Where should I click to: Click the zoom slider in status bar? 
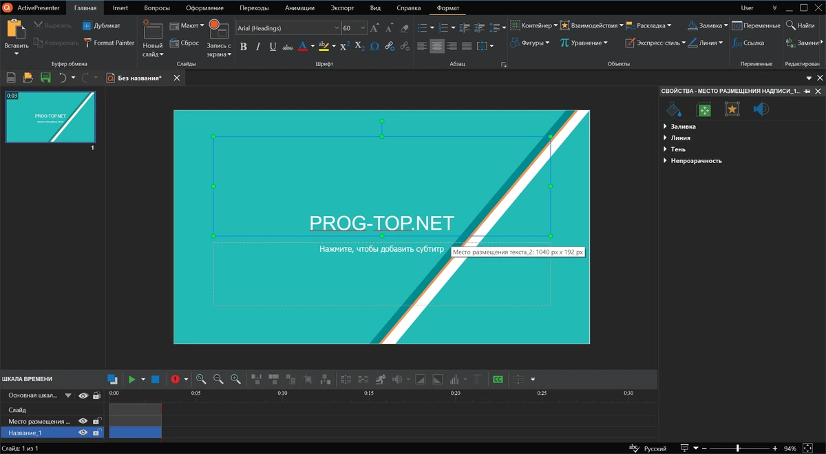(x=738, y=448)
